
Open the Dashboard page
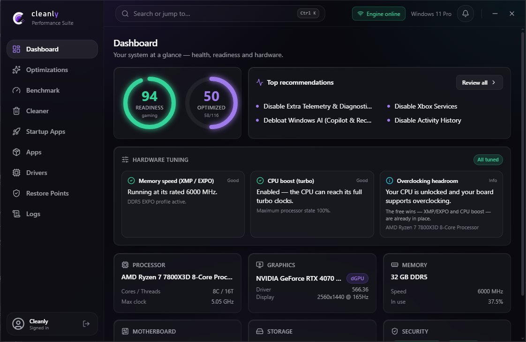pos(53,49)
